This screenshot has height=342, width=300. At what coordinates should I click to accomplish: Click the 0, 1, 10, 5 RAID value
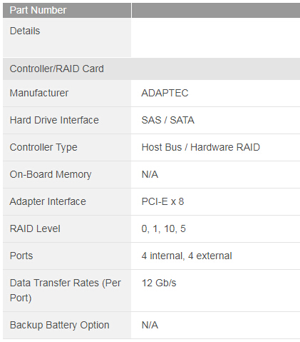click(x=163, y=228)
